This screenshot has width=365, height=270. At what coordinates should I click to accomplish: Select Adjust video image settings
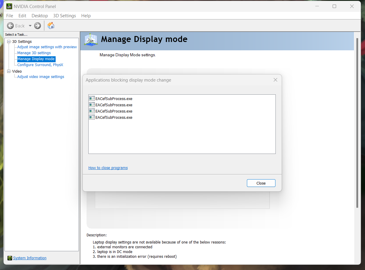41,77
